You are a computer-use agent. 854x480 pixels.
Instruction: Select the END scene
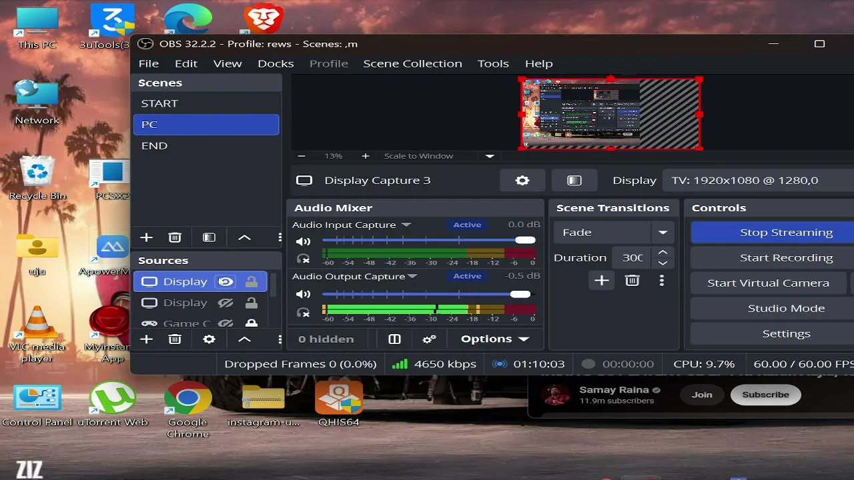[206, 145]
